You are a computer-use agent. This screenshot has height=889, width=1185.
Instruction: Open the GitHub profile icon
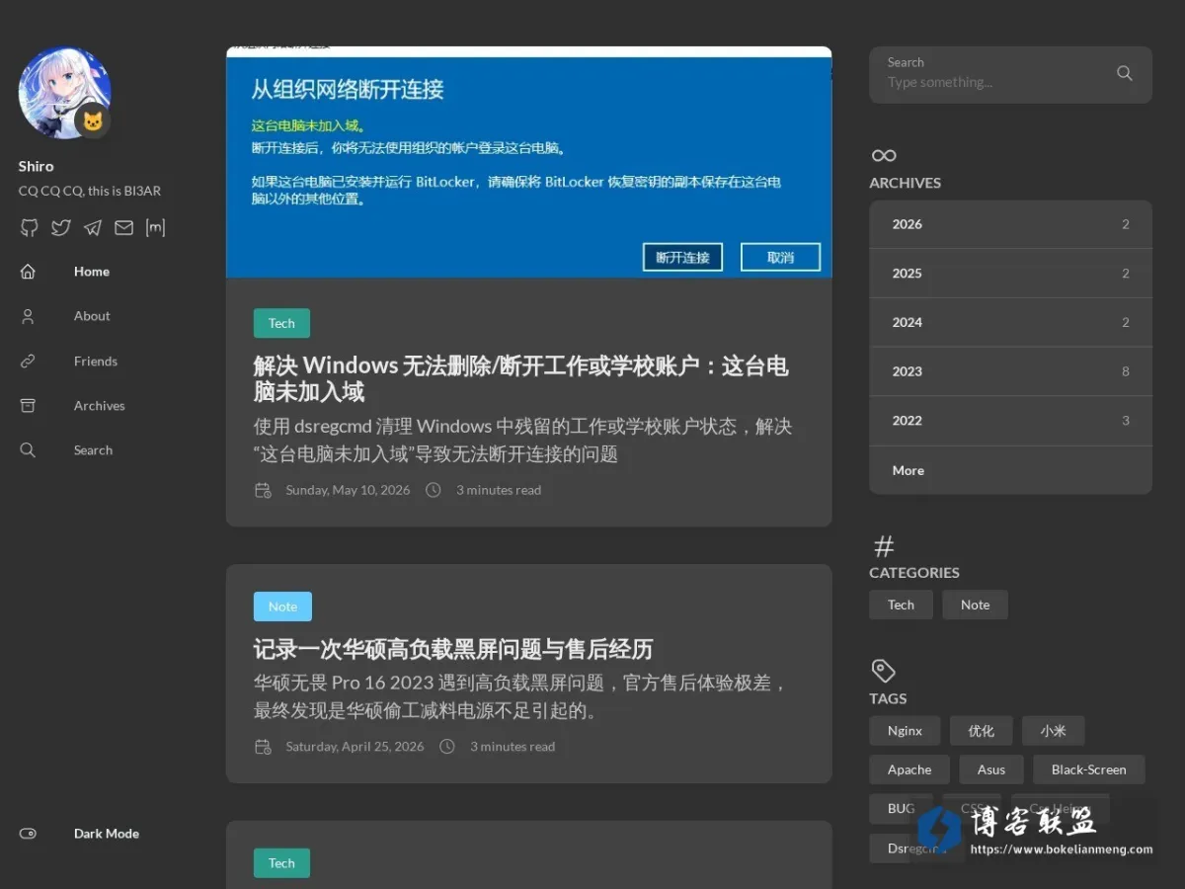[x=30, y=228]
